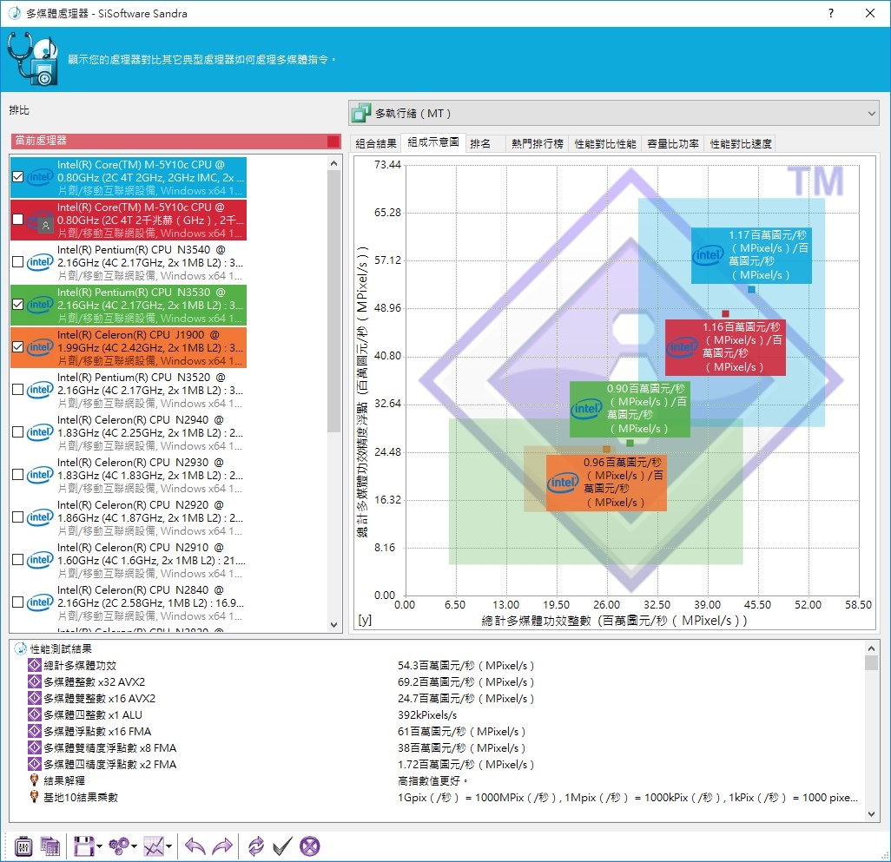Uncheck the Pentium N3530 checkbox
Screen dimensions: 891x862
17,305
